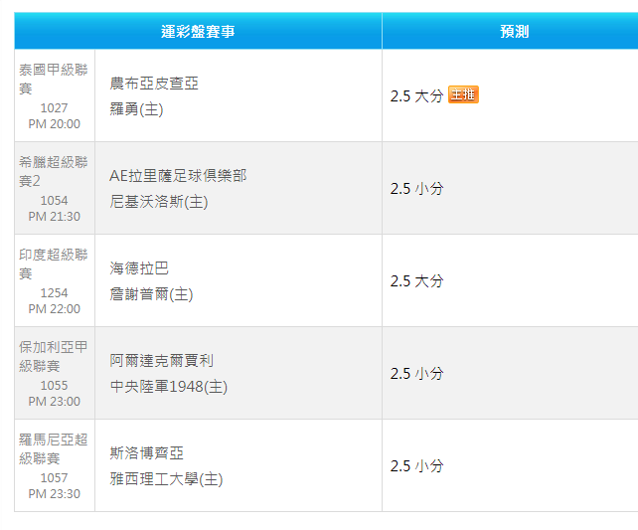Click match number 1057
638x530 pixels.
pos(54,478)
